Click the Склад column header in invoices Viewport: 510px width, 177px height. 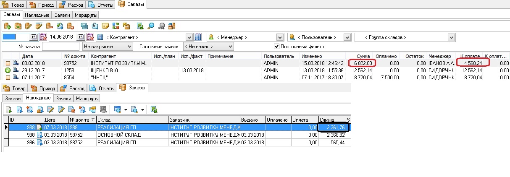point(131,120)
